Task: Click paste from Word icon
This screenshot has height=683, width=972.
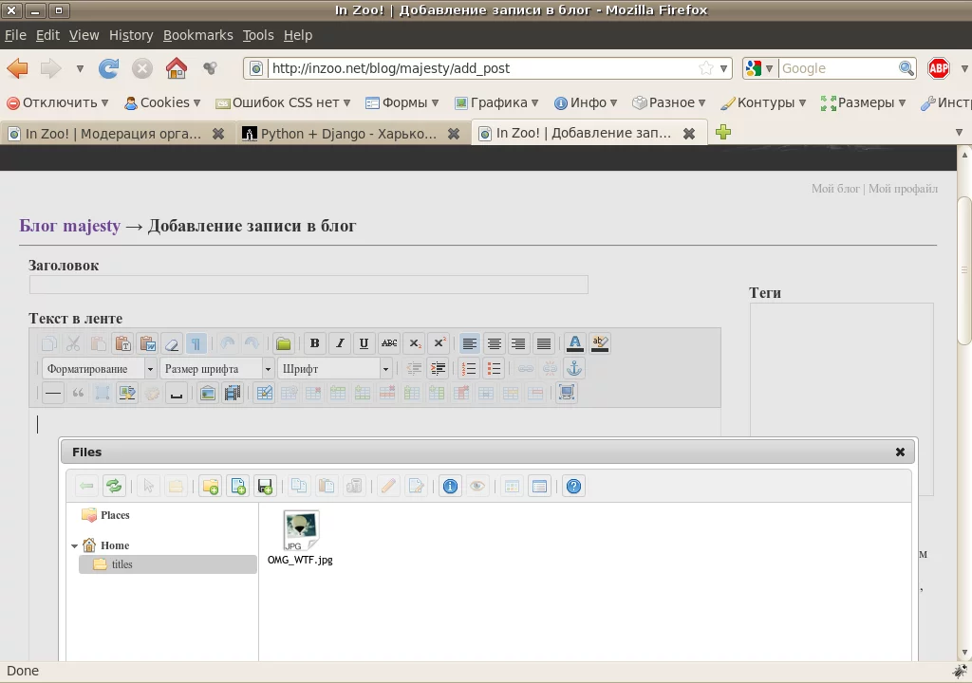Action: 147,343
